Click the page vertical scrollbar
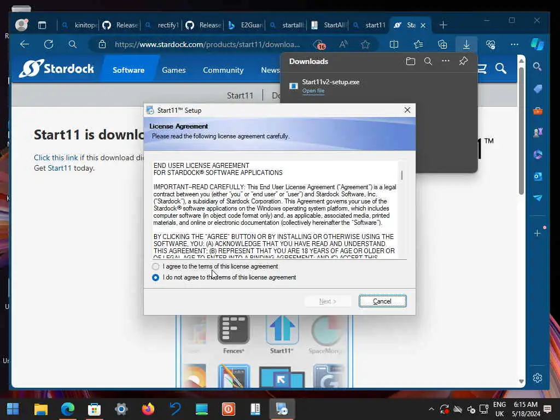Image resolution: width=560 pixels, height=420 pixels. pos(521,131)
